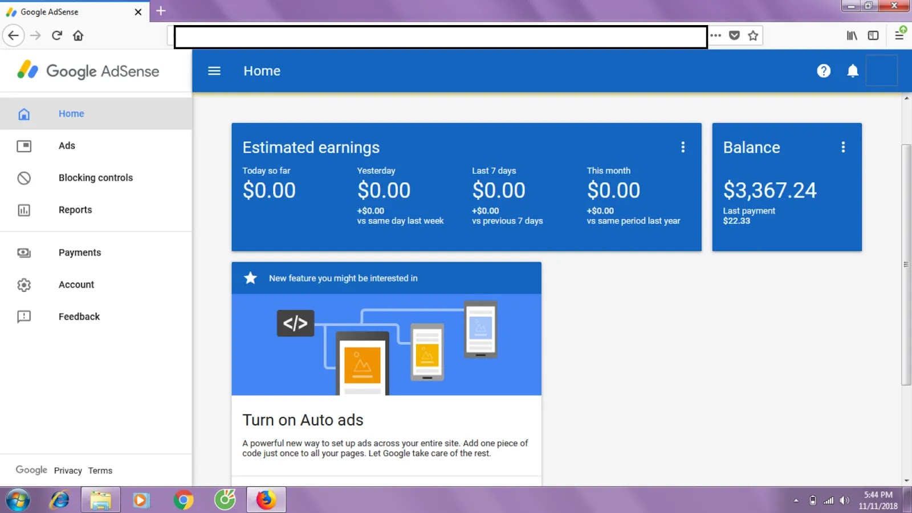Click the Firefox taskbar icon
This screenshot has height=513, width=912.
tap(266, 500)
